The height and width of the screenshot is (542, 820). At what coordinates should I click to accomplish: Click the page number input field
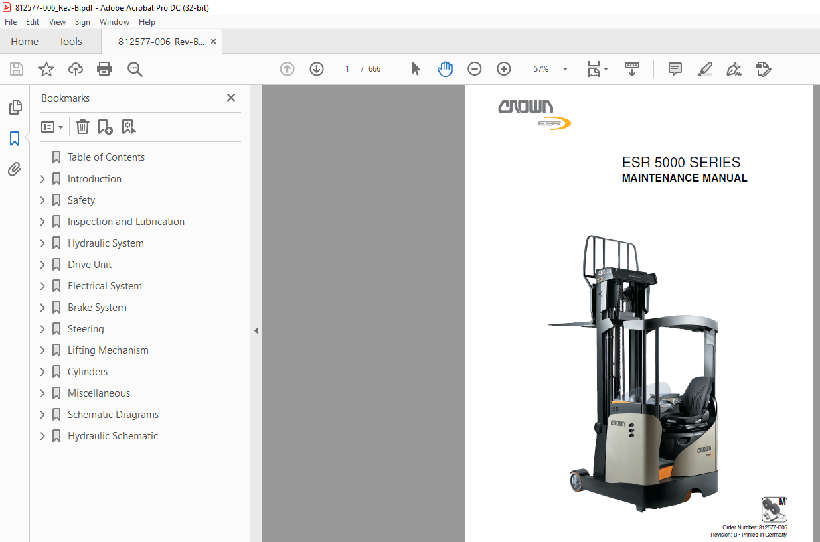[x=347, y=69]
